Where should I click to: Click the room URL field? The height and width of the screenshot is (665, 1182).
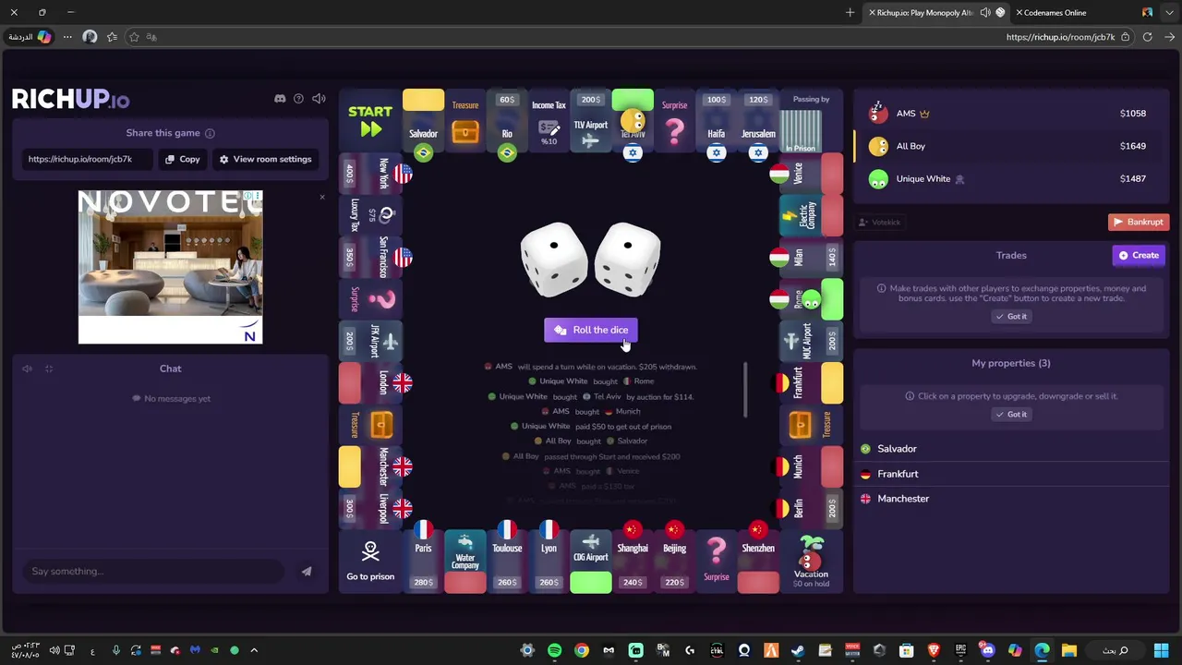(x=89, y=159)
